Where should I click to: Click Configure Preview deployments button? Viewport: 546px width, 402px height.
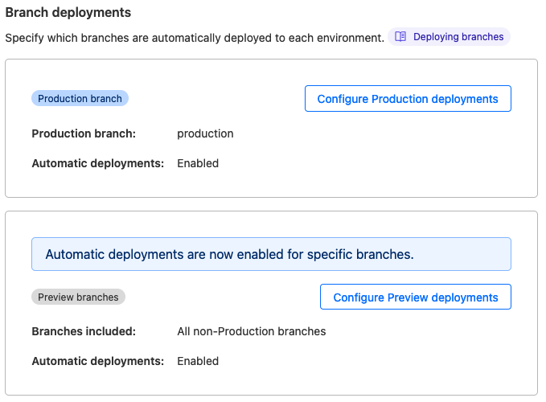pos(416,297)
